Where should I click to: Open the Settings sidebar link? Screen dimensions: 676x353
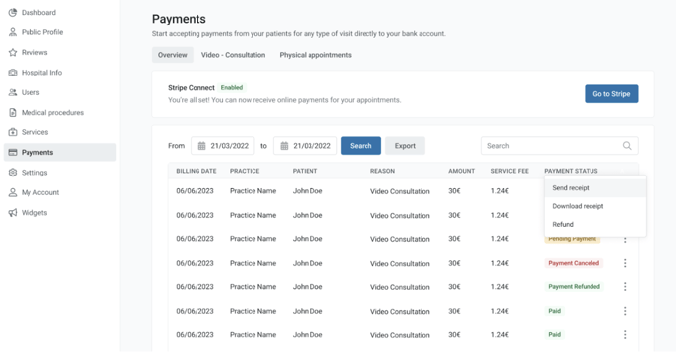point(34,173)
